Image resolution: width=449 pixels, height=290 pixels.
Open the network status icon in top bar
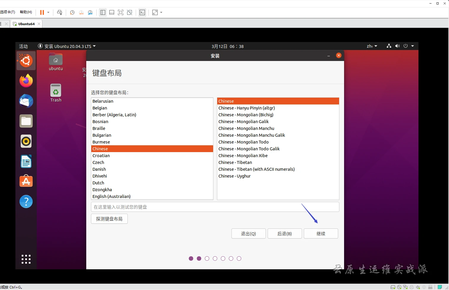click(389, 46)
